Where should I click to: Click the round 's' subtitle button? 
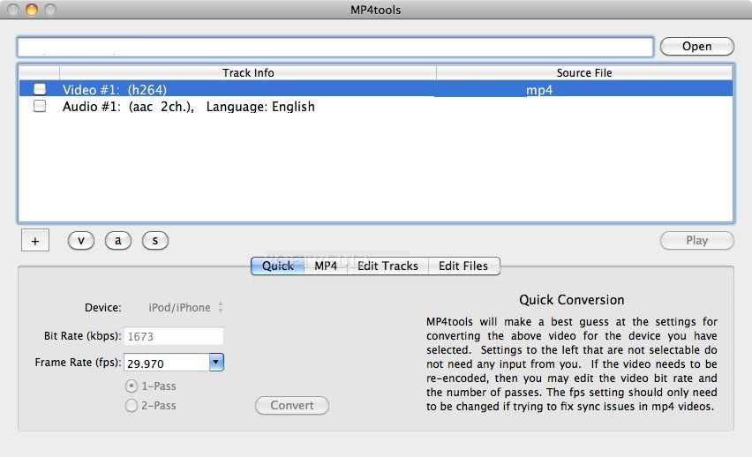155,240
